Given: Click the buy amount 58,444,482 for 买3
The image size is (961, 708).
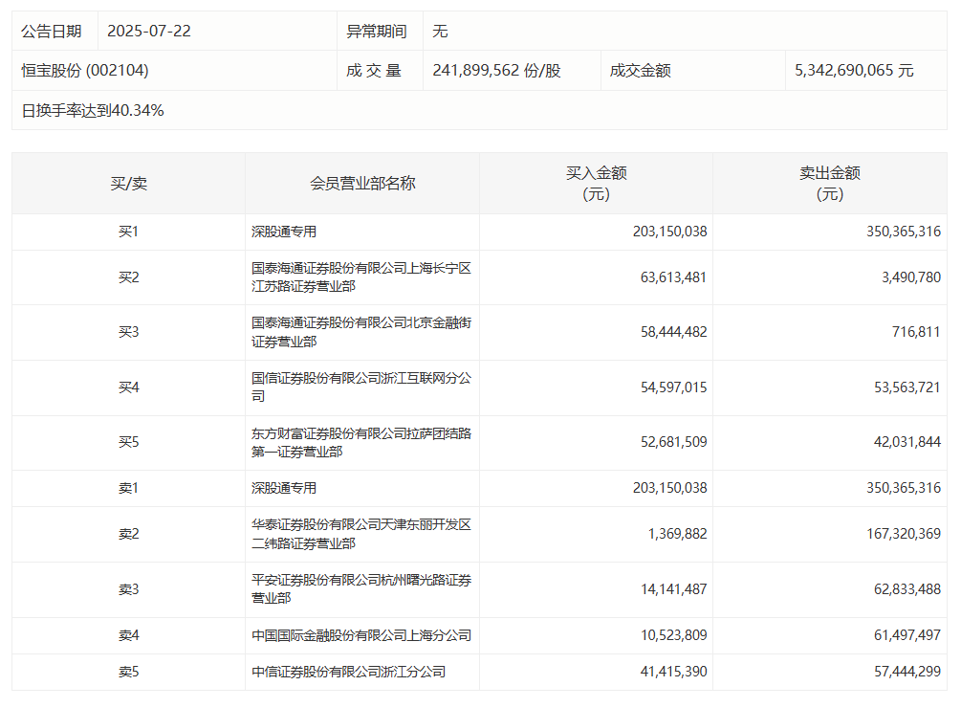Looking at the screenshot, I should [x=669, y=332].
